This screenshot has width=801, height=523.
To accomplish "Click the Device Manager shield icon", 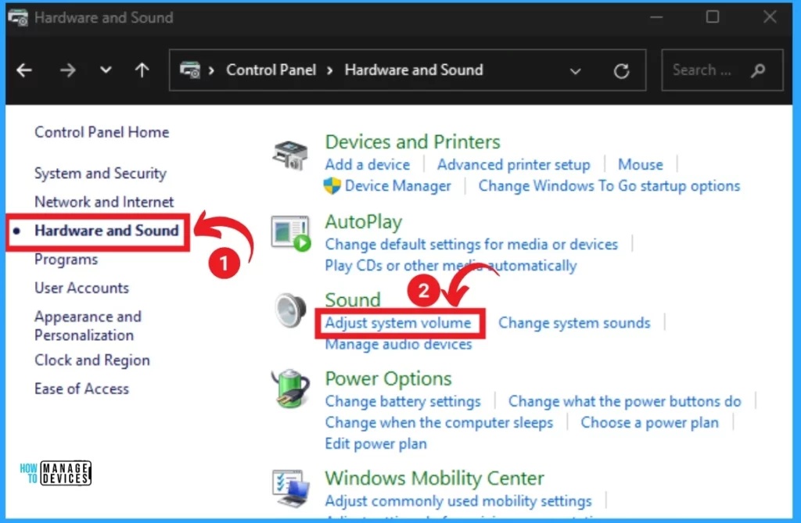I will (332, 185).
